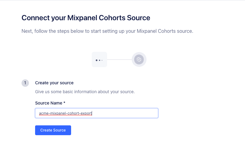Viewport: 245px width, 160px height.
Task: Click the 'Give us some basic information' description
Action: (x=85, y=92)
